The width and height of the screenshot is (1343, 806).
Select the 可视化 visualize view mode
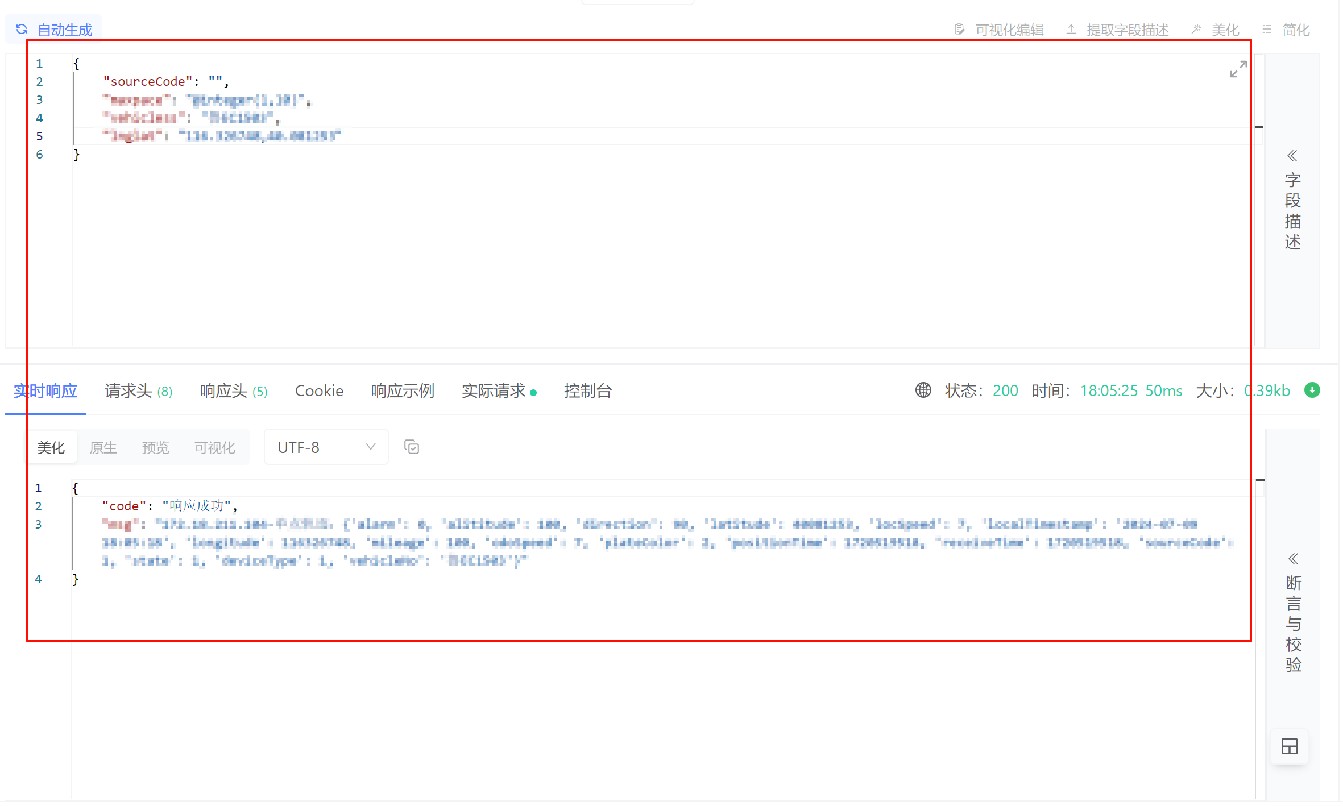click(x=214, y=448)
